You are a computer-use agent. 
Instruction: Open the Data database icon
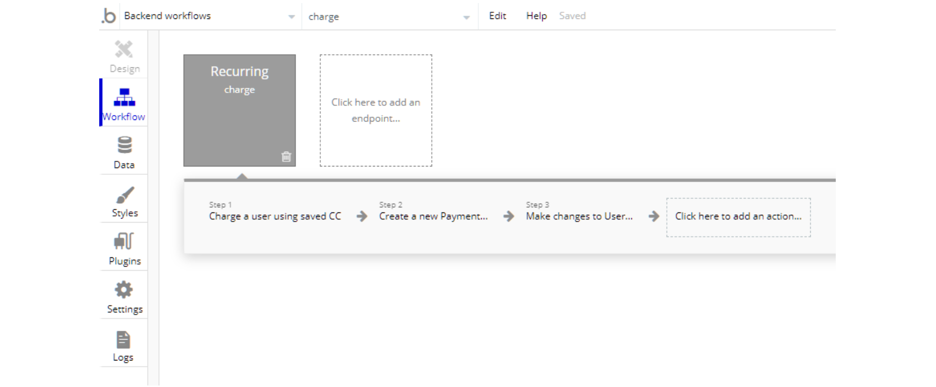[x=124, y=145]
